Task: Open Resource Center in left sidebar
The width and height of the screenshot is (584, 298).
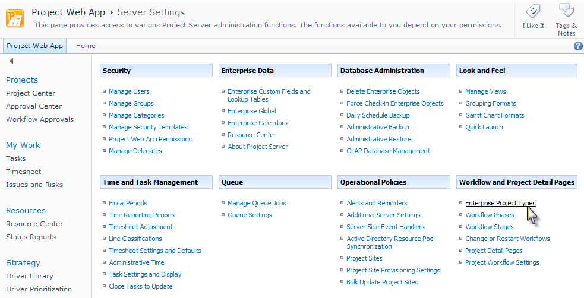Action: click(x=34, y=224)
